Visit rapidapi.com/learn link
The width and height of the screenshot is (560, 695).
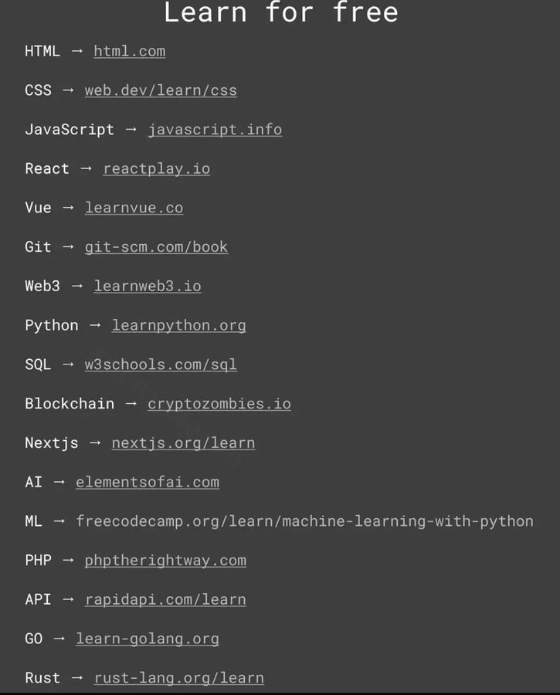point(165,600)
